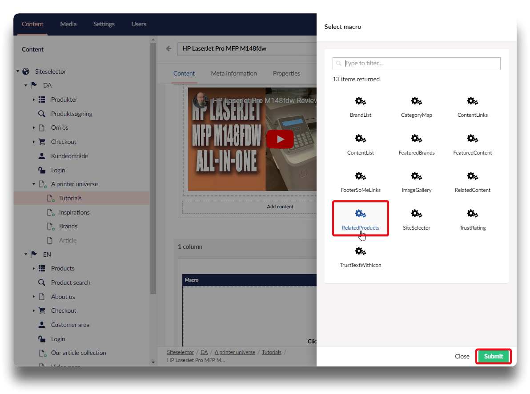Click the Kundeområde user icon
Screen dimensions: 530x394
coord(42,156)
